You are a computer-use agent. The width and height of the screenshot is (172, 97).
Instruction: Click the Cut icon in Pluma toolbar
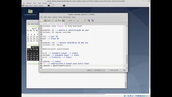pyautogui.click(x=78, y=20)
